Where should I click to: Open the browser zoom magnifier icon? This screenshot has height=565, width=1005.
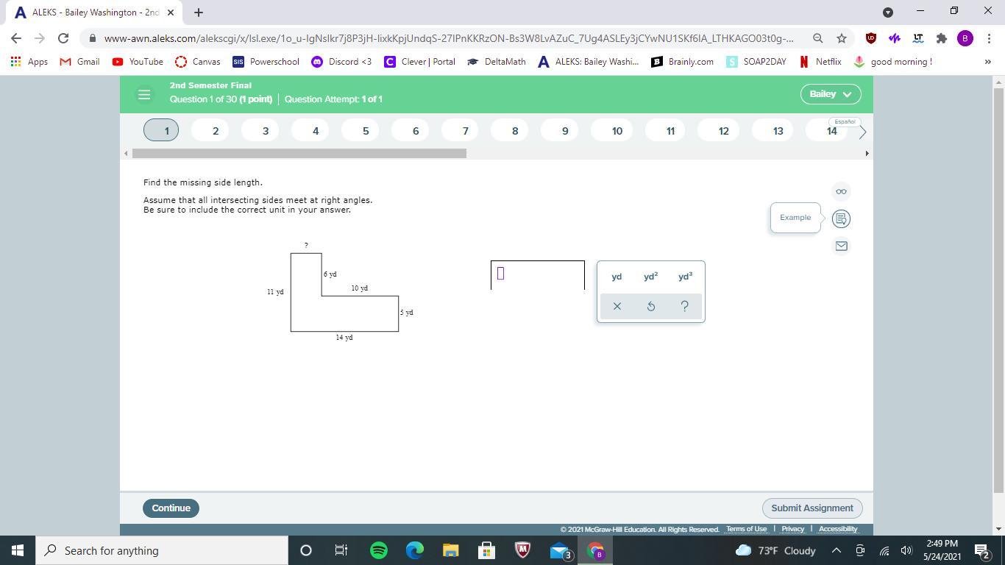click(817, 38)
